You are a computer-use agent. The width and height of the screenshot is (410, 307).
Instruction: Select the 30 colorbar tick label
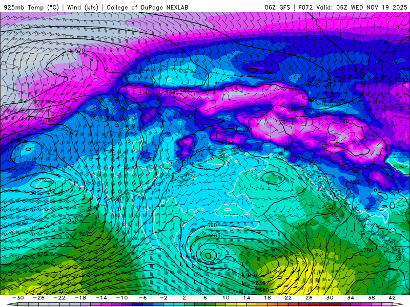pos(330,298)
